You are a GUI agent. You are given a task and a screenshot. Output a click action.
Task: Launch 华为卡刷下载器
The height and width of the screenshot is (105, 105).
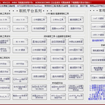(39, 67)
